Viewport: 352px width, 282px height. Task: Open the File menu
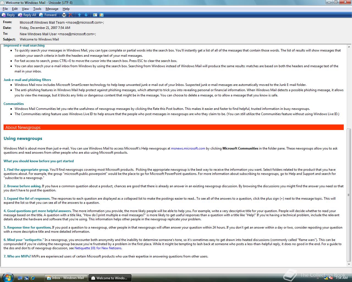(5, 9)
